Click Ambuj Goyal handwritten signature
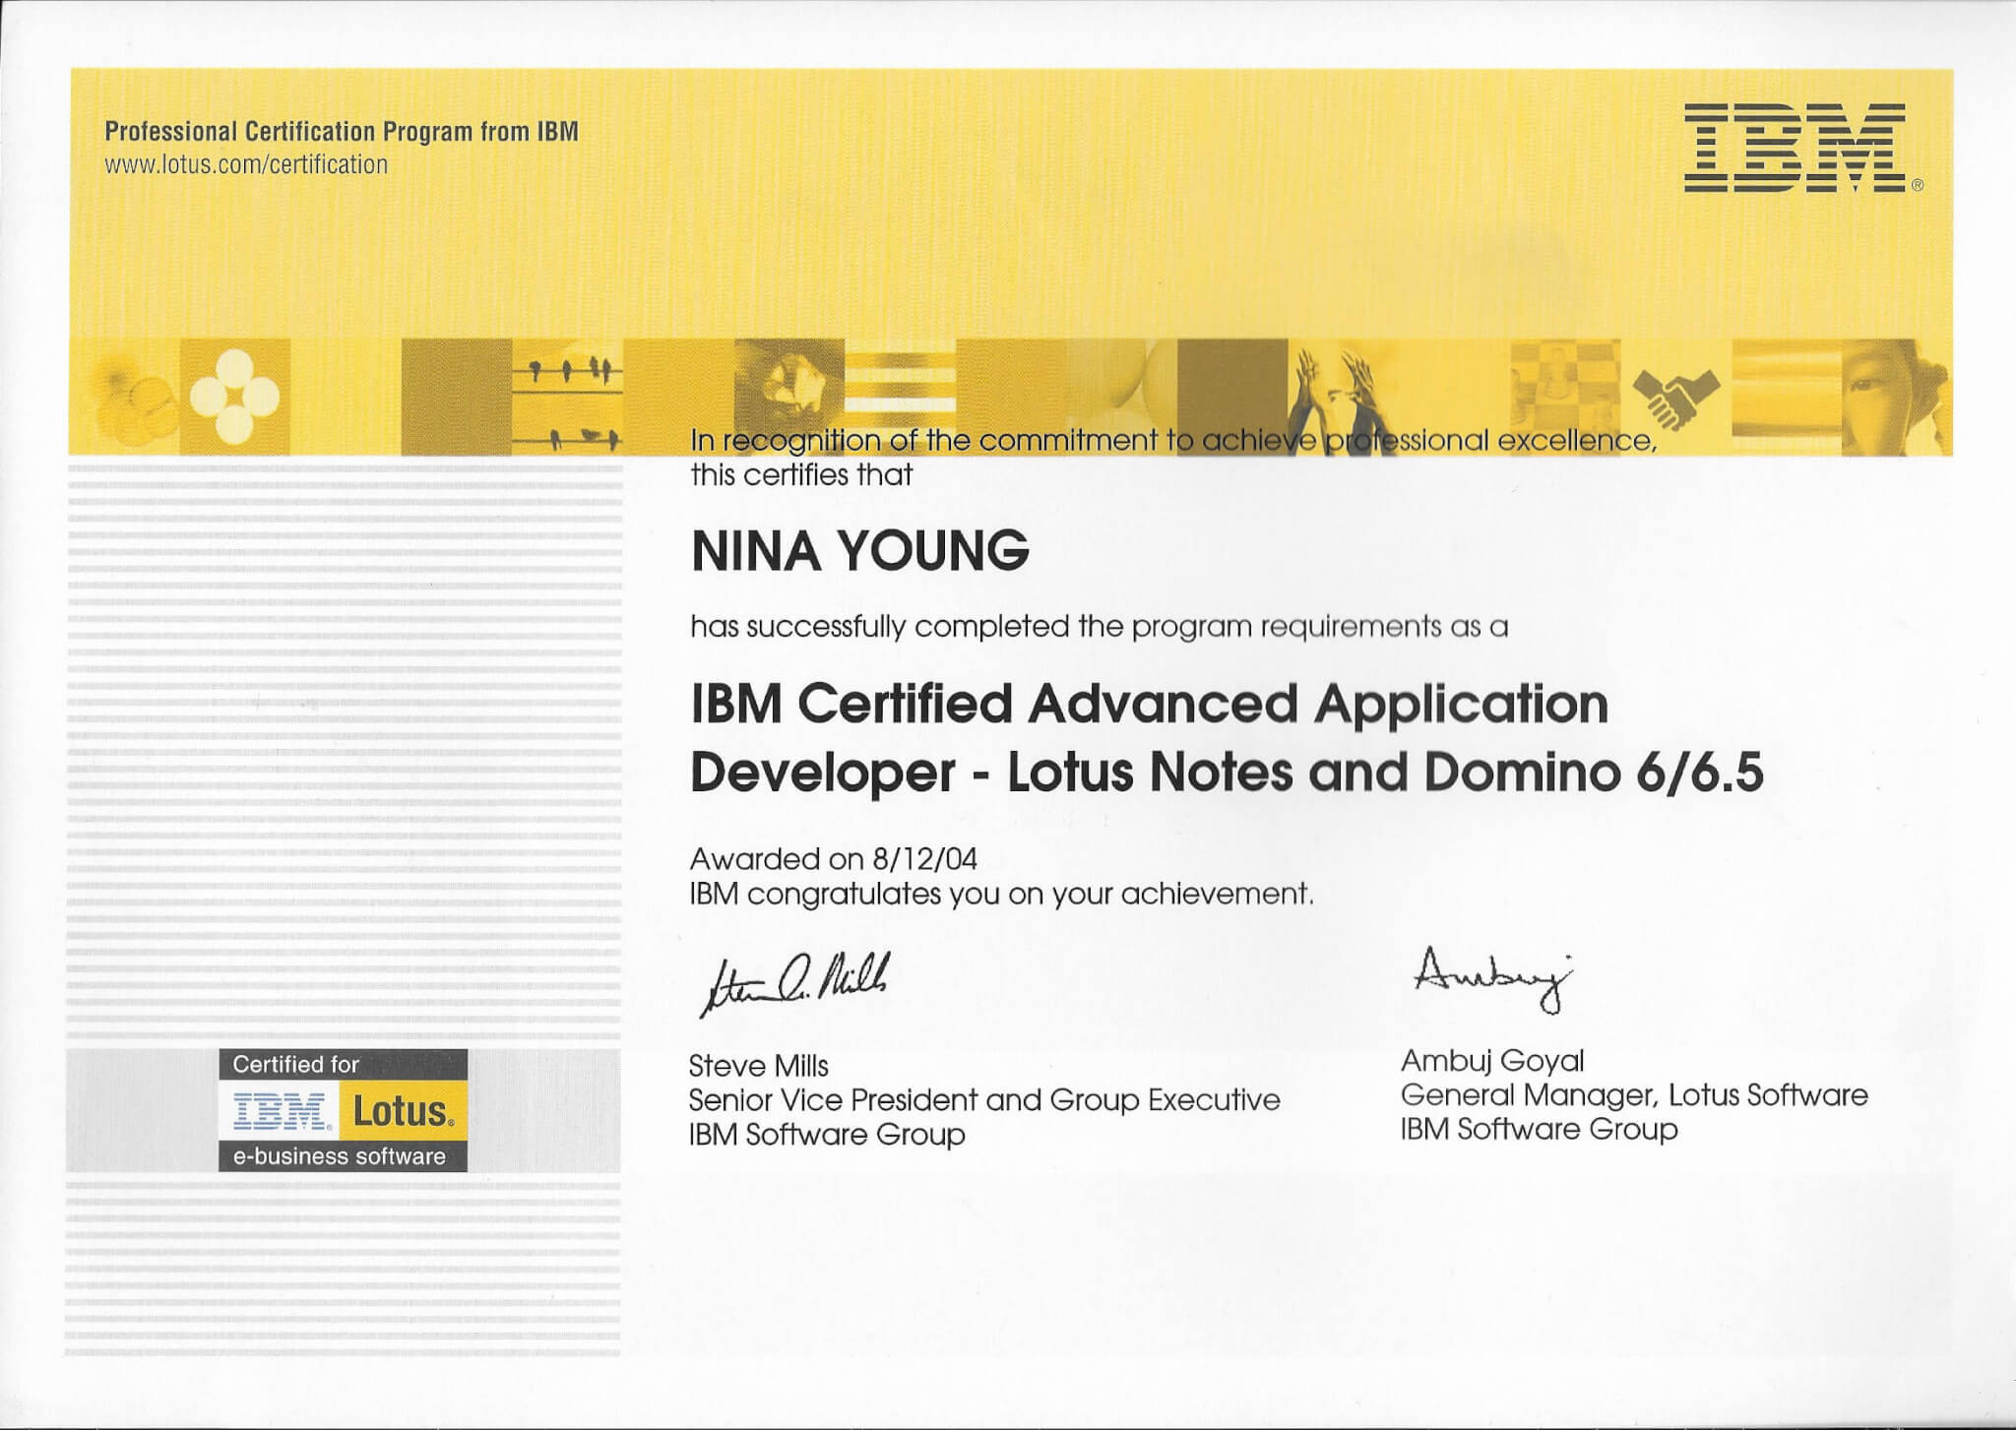The height and width of the screenshot is (1430, 2016). pos(1494,978)
